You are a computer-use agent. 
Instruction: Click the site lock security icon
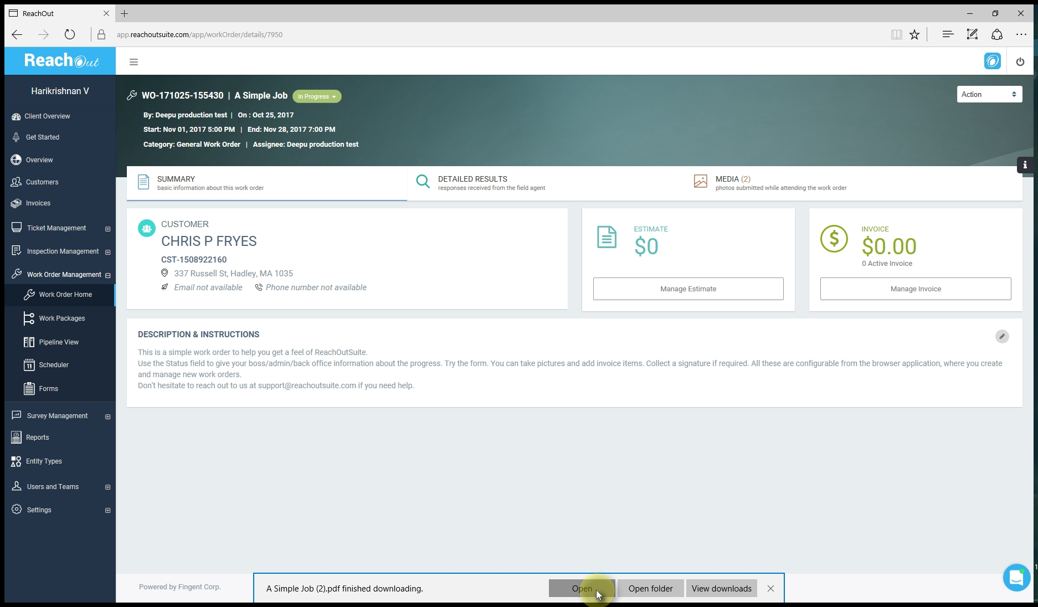point(101,34)
